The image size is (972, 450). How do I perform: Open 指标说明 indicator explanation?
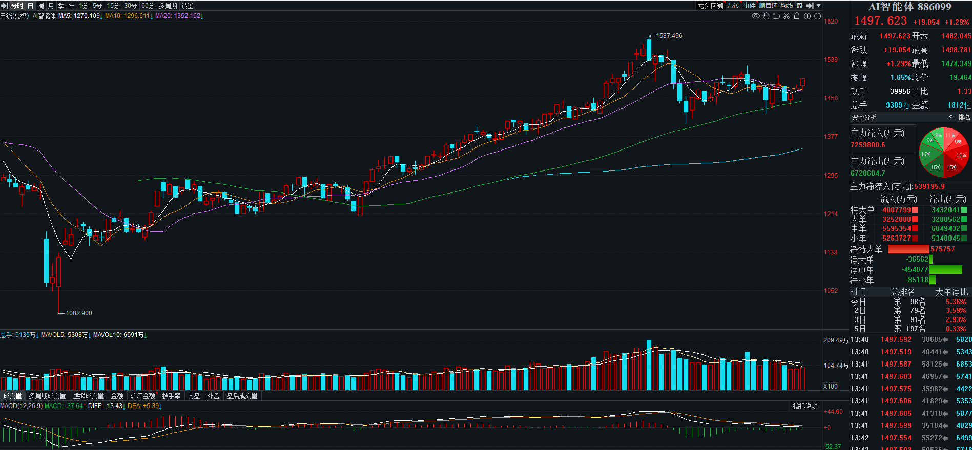coord(805,406)
